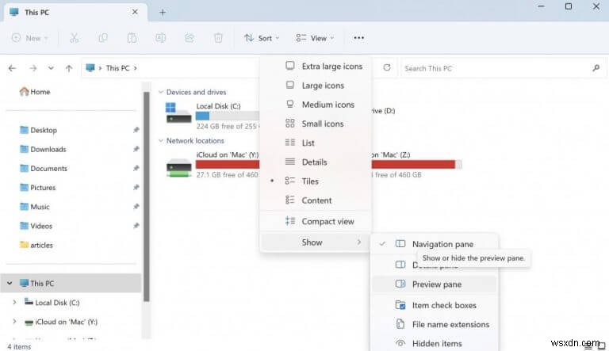Click the Rename icon in the toolbar

(160, 38)
